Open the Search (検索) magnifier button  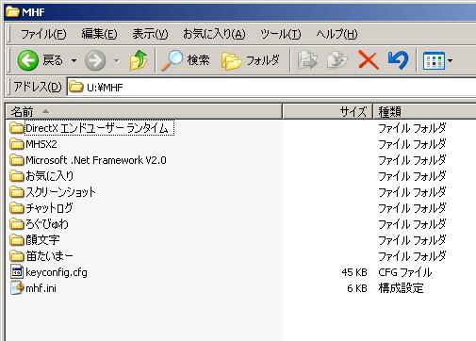tap(186, 60)
